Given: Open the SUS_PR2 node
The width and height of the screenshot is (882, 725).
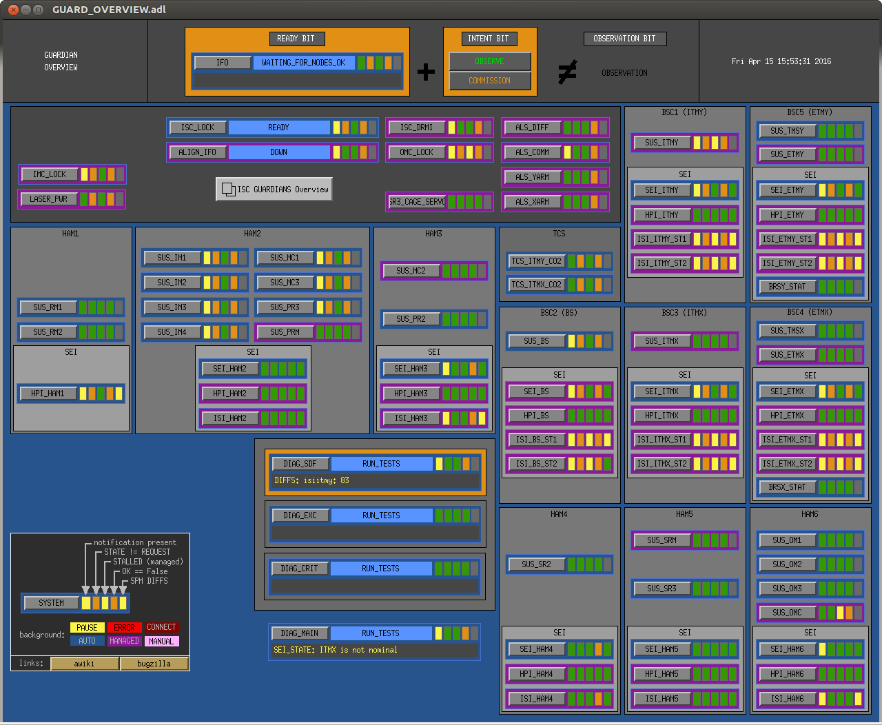Looking at the screenshot, I should point(411,319).
